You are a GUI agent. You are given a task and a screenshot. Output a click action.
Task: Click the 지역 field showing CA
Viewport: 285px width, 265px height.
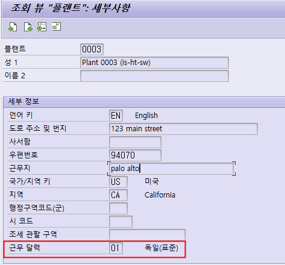(x=118, y=195)
